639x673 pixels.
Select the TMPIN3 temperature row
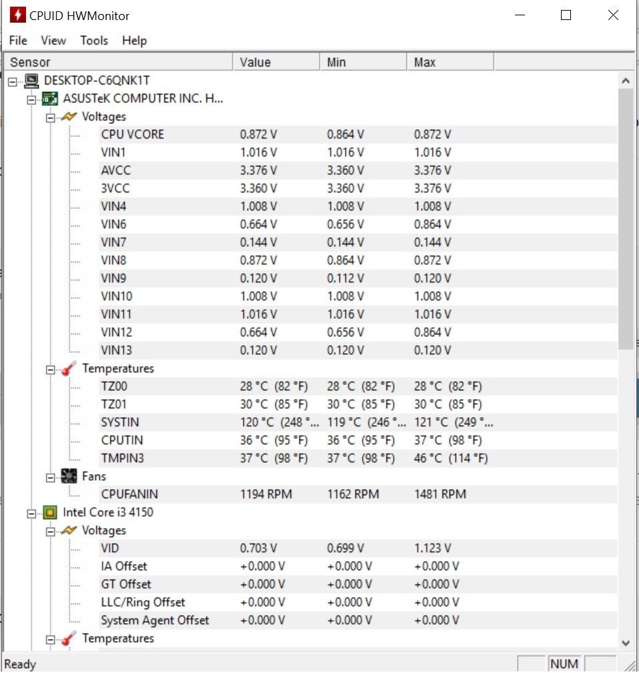tap(358, 458)
